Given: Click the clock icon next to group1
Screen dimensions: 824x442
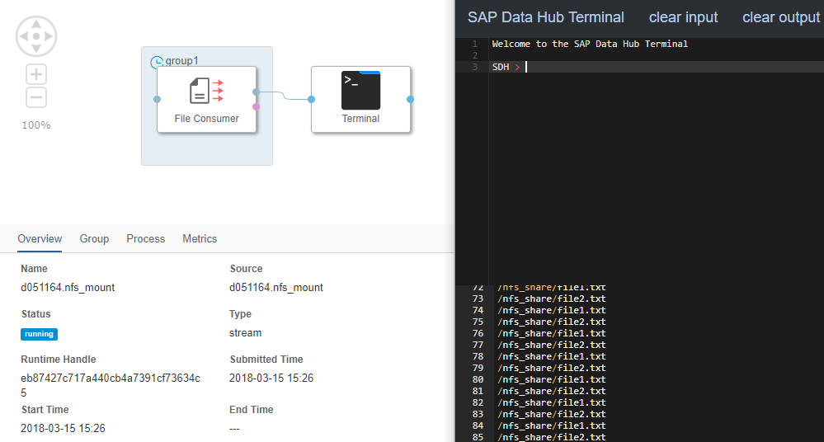Looking at the screenshot, I should click(x=157, y=62).
